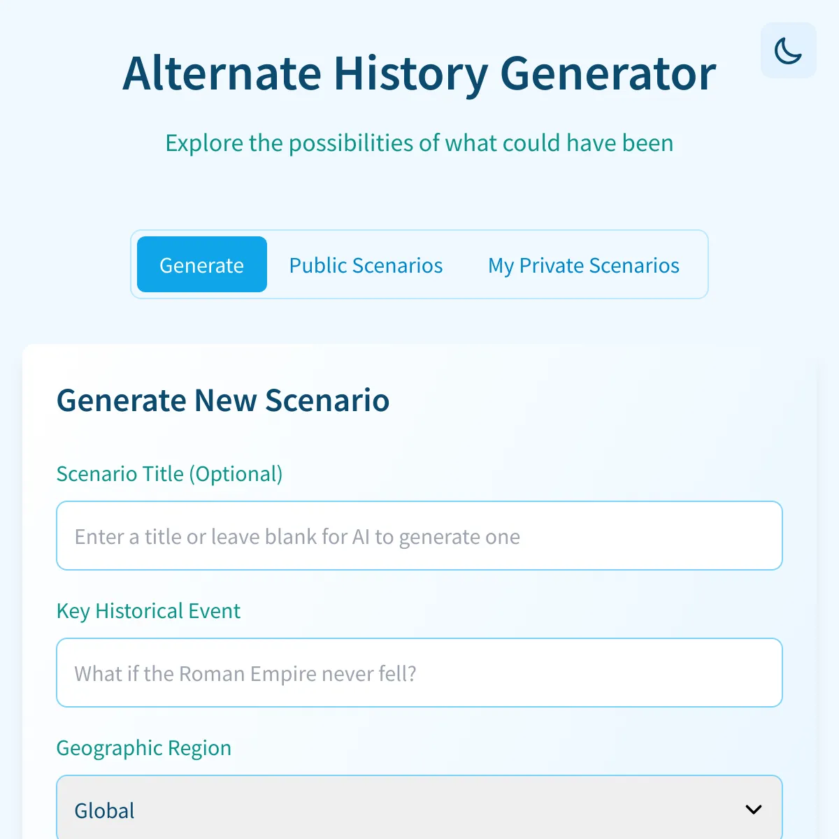Click the chevron arrow in Geographic Region box
Image resolution: width=839 pixels, height=839 pixels.
[x=753, y=810]
